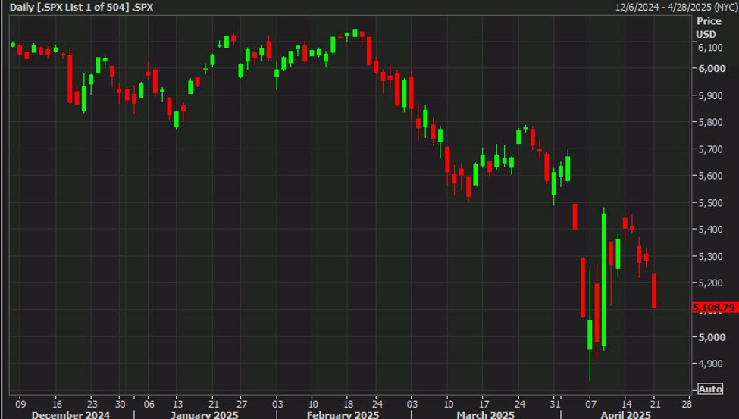Screen dimensions: 739x419
Task: Click the Price USD axis header
Action: [706, 28]
